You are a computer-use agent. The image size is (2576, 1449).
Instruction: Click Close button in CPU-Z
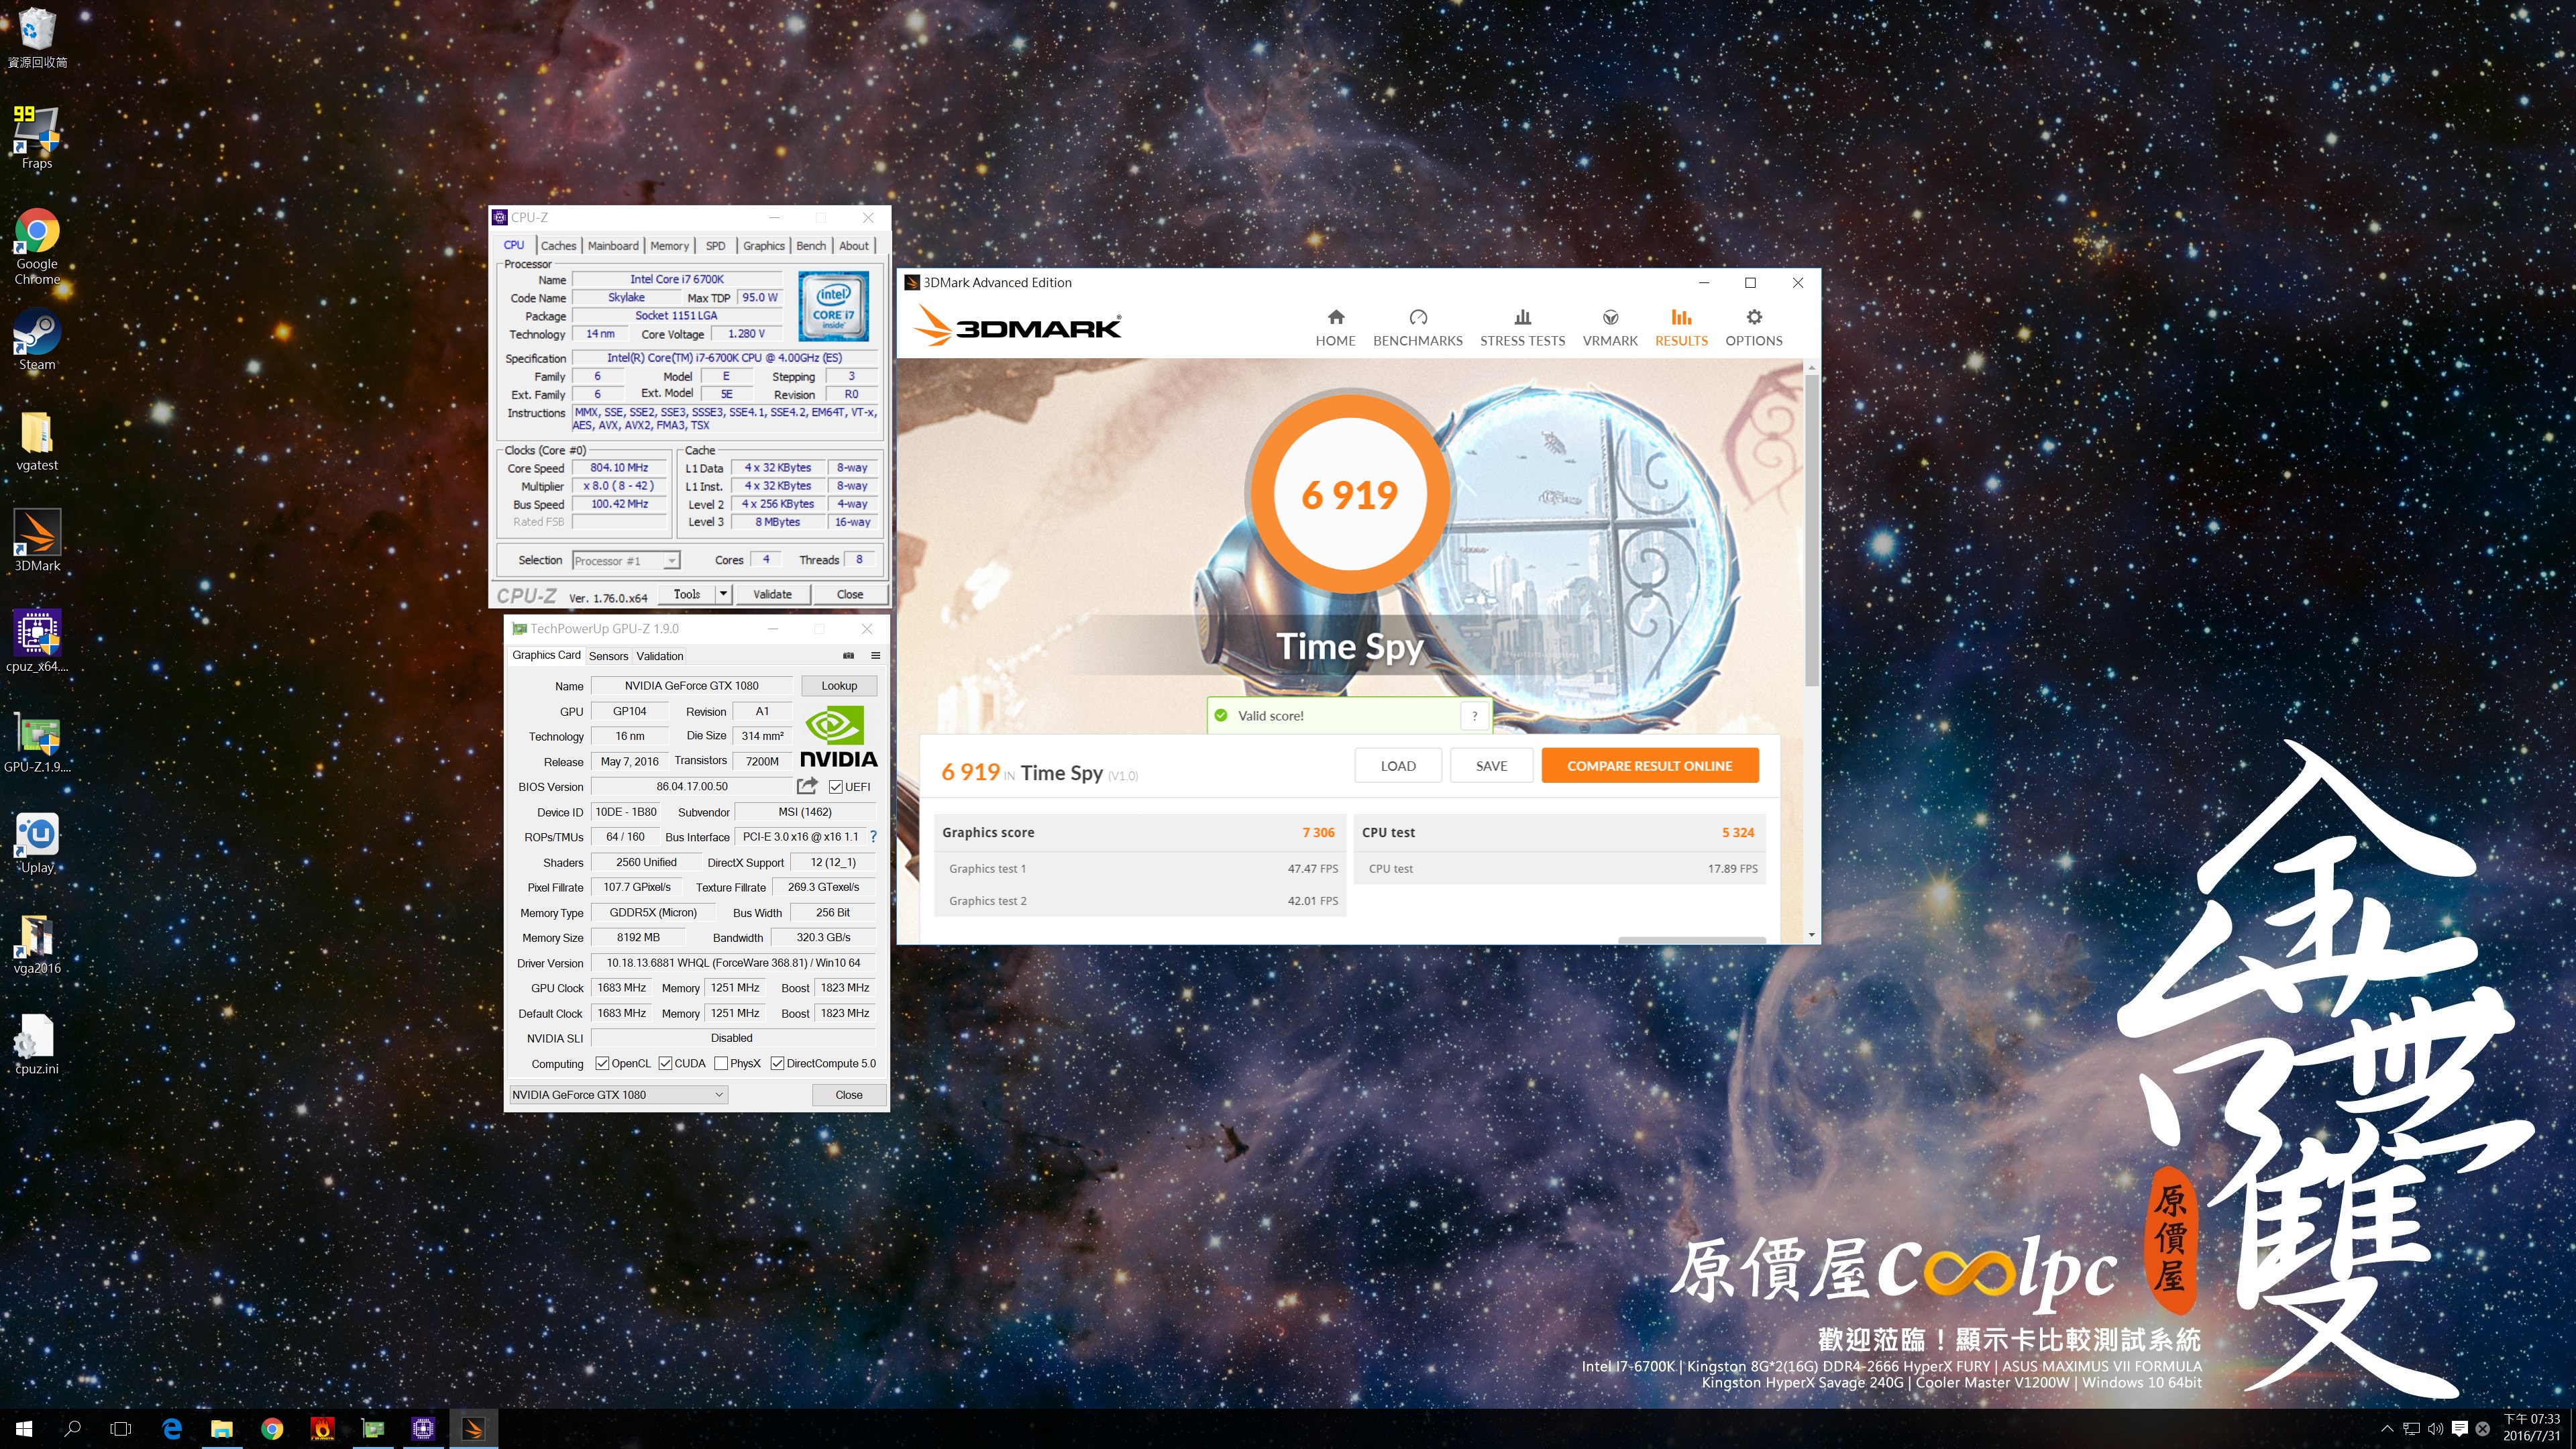(849, 594)
